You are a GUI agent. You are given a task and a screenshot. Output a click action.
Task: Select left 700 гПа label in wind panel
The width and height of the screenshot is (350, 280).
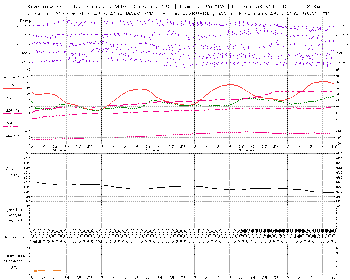[x=24, y=35]
